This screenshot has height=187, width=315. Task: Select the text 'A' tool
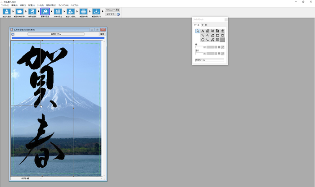202,31
